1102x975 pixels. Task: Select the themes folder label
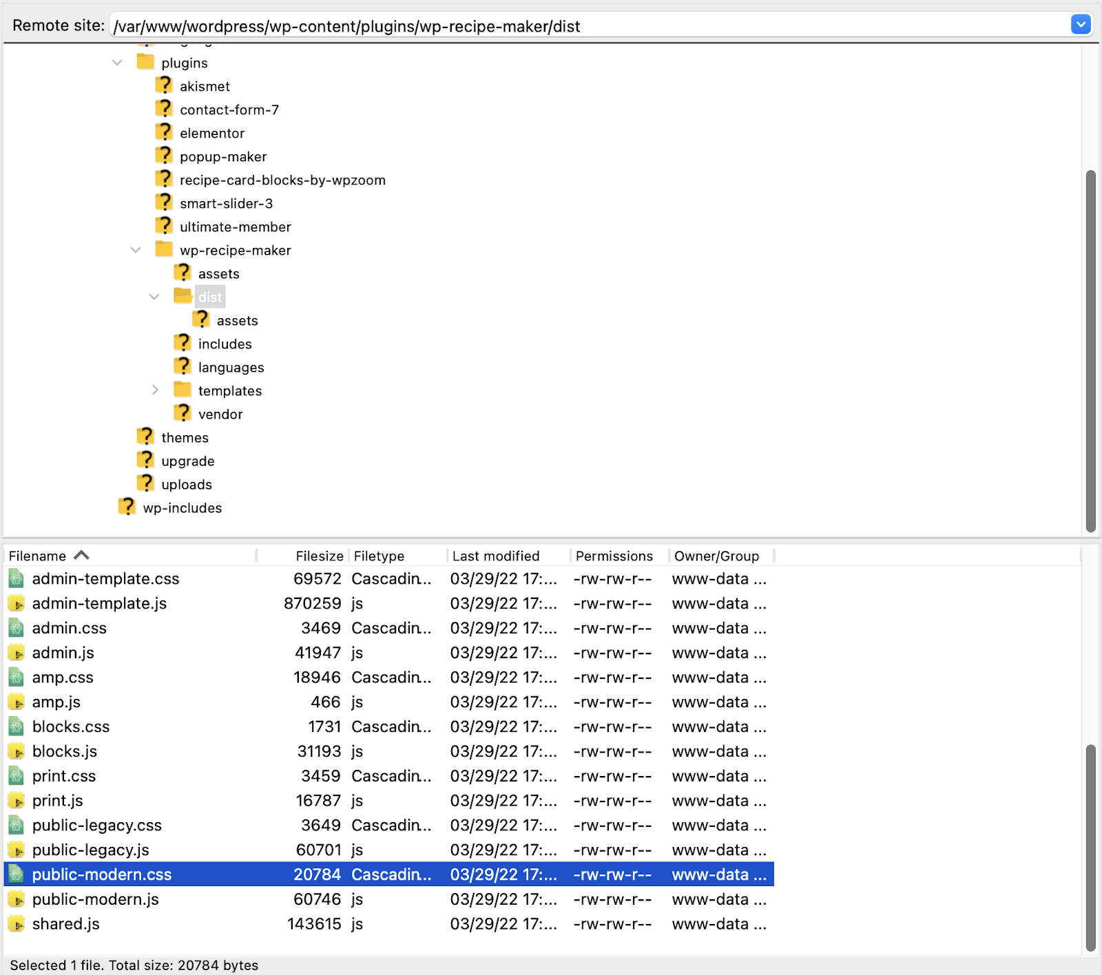[x=185, y=438]
